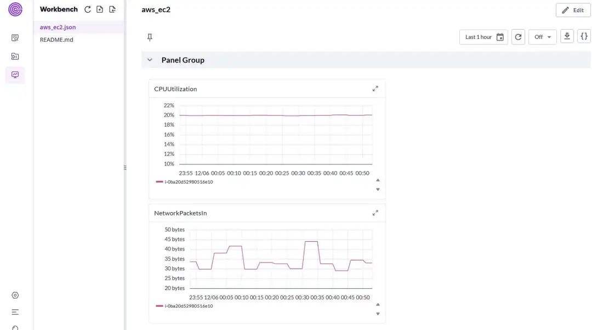This screenshot has width=592, height=330.
Task: View dashboard JSON with curly braces icon
Action: tap(584, 37)
